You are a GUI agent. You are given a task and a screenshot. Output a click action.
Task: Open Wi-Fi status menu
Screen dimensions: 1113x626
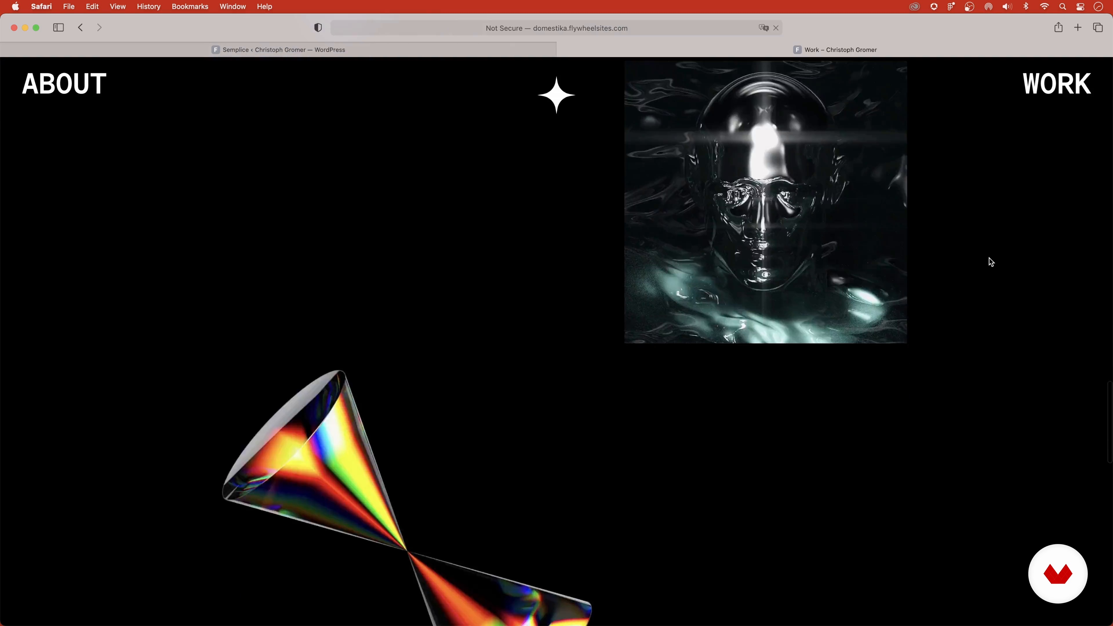pos(1044,6)
